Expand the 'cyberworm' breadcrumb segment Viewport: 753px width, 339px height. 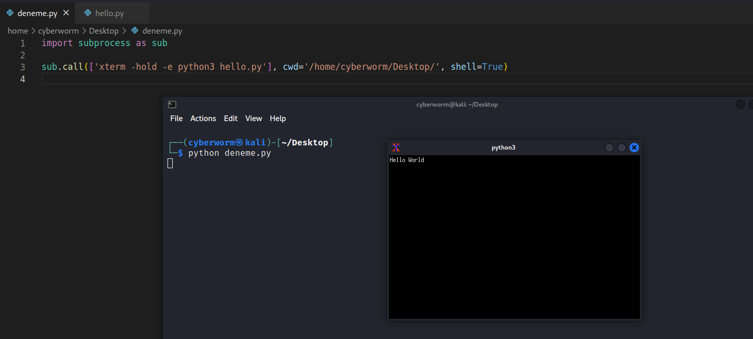point(59,31)
